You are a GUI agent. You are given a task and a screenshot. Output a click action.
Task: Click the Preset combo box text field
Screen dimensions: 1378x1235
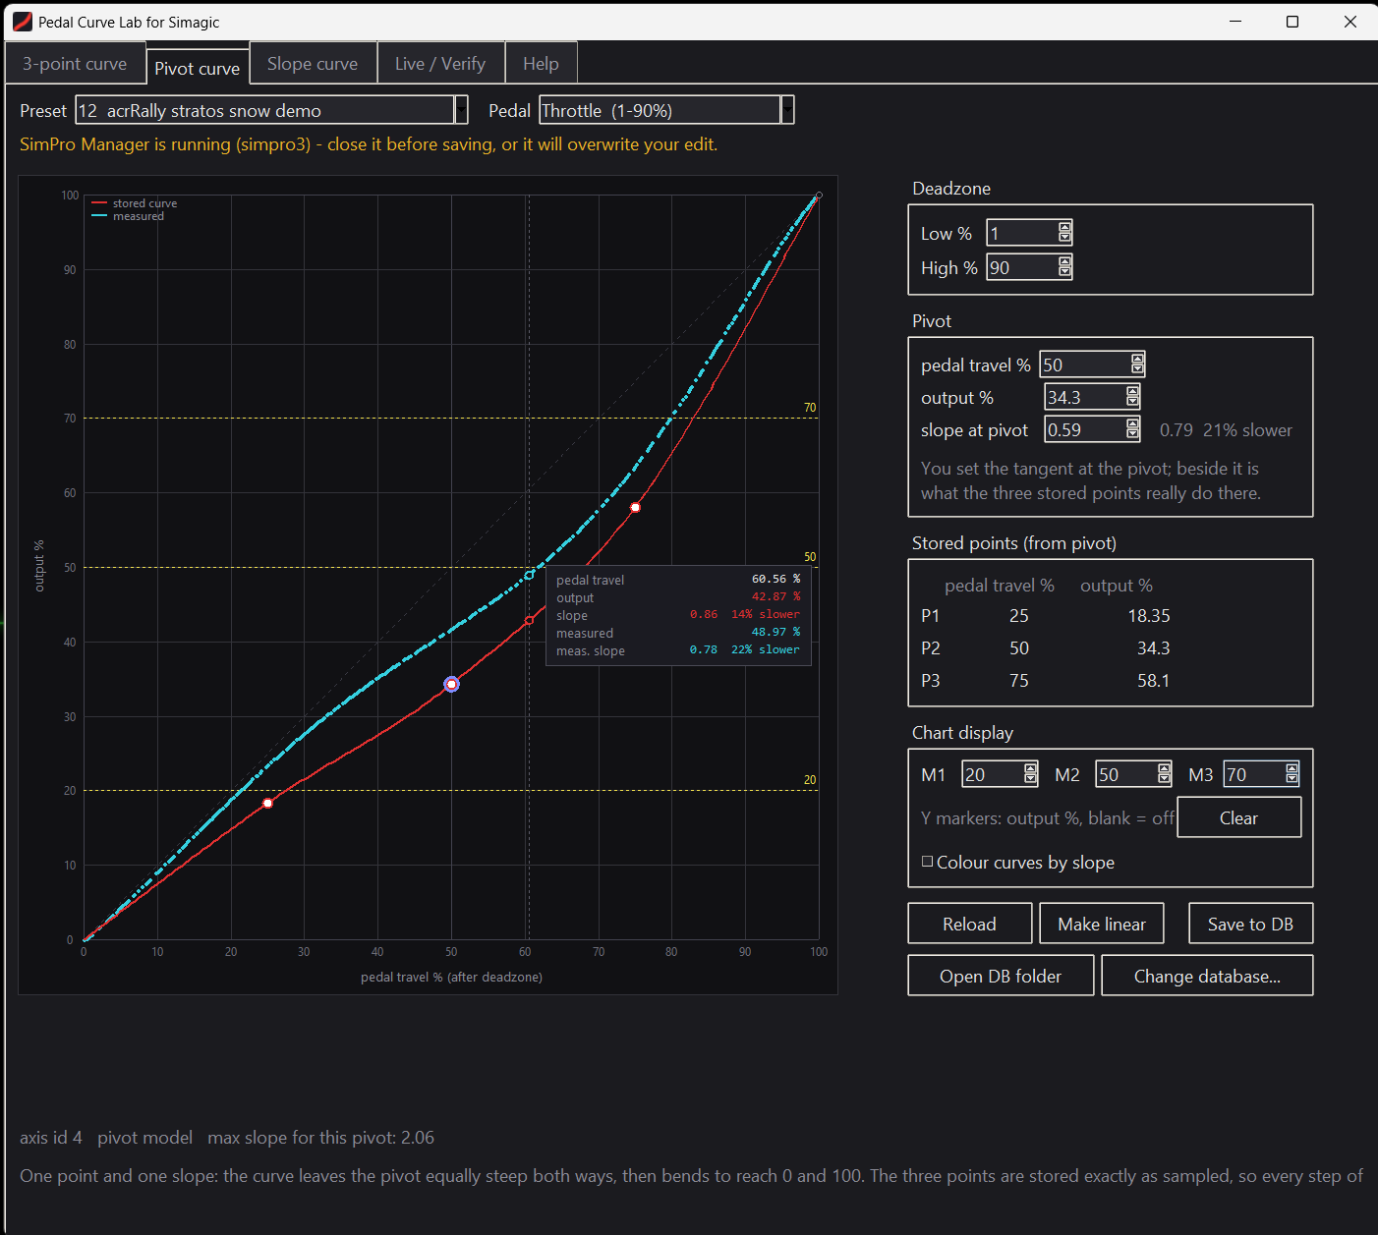264,110
